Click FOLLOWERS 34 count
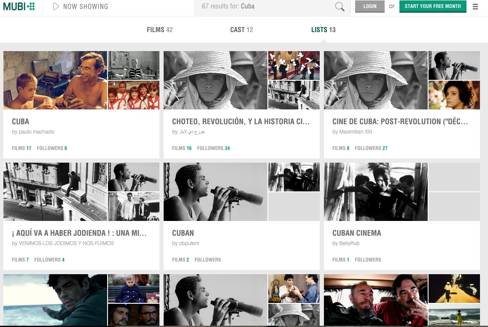488x327 pixels. click(x=213, y=148)
